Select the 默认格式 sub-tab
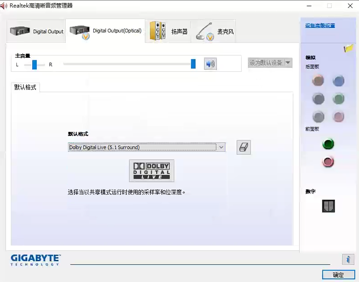 coord(26,87)
